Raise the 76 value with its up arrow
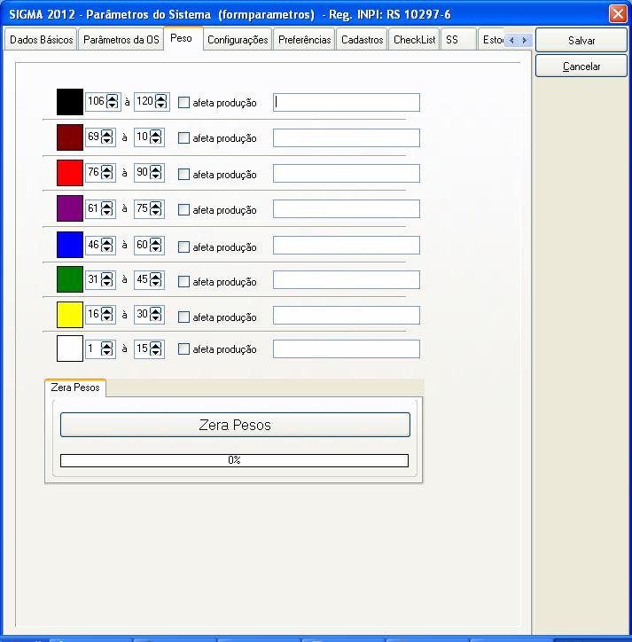This screenshot has width=632, height=642. point(107,168)
